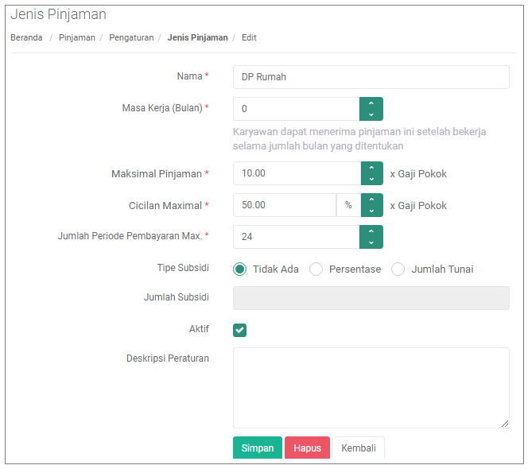This screenshot has height=469, width=528.
Task: Focus the Nama field with DP Rumah
Action: coord(371,77)
